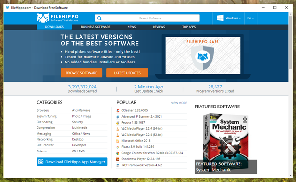Open the En language dropdown
296x182 pixels.
[251, 18]
